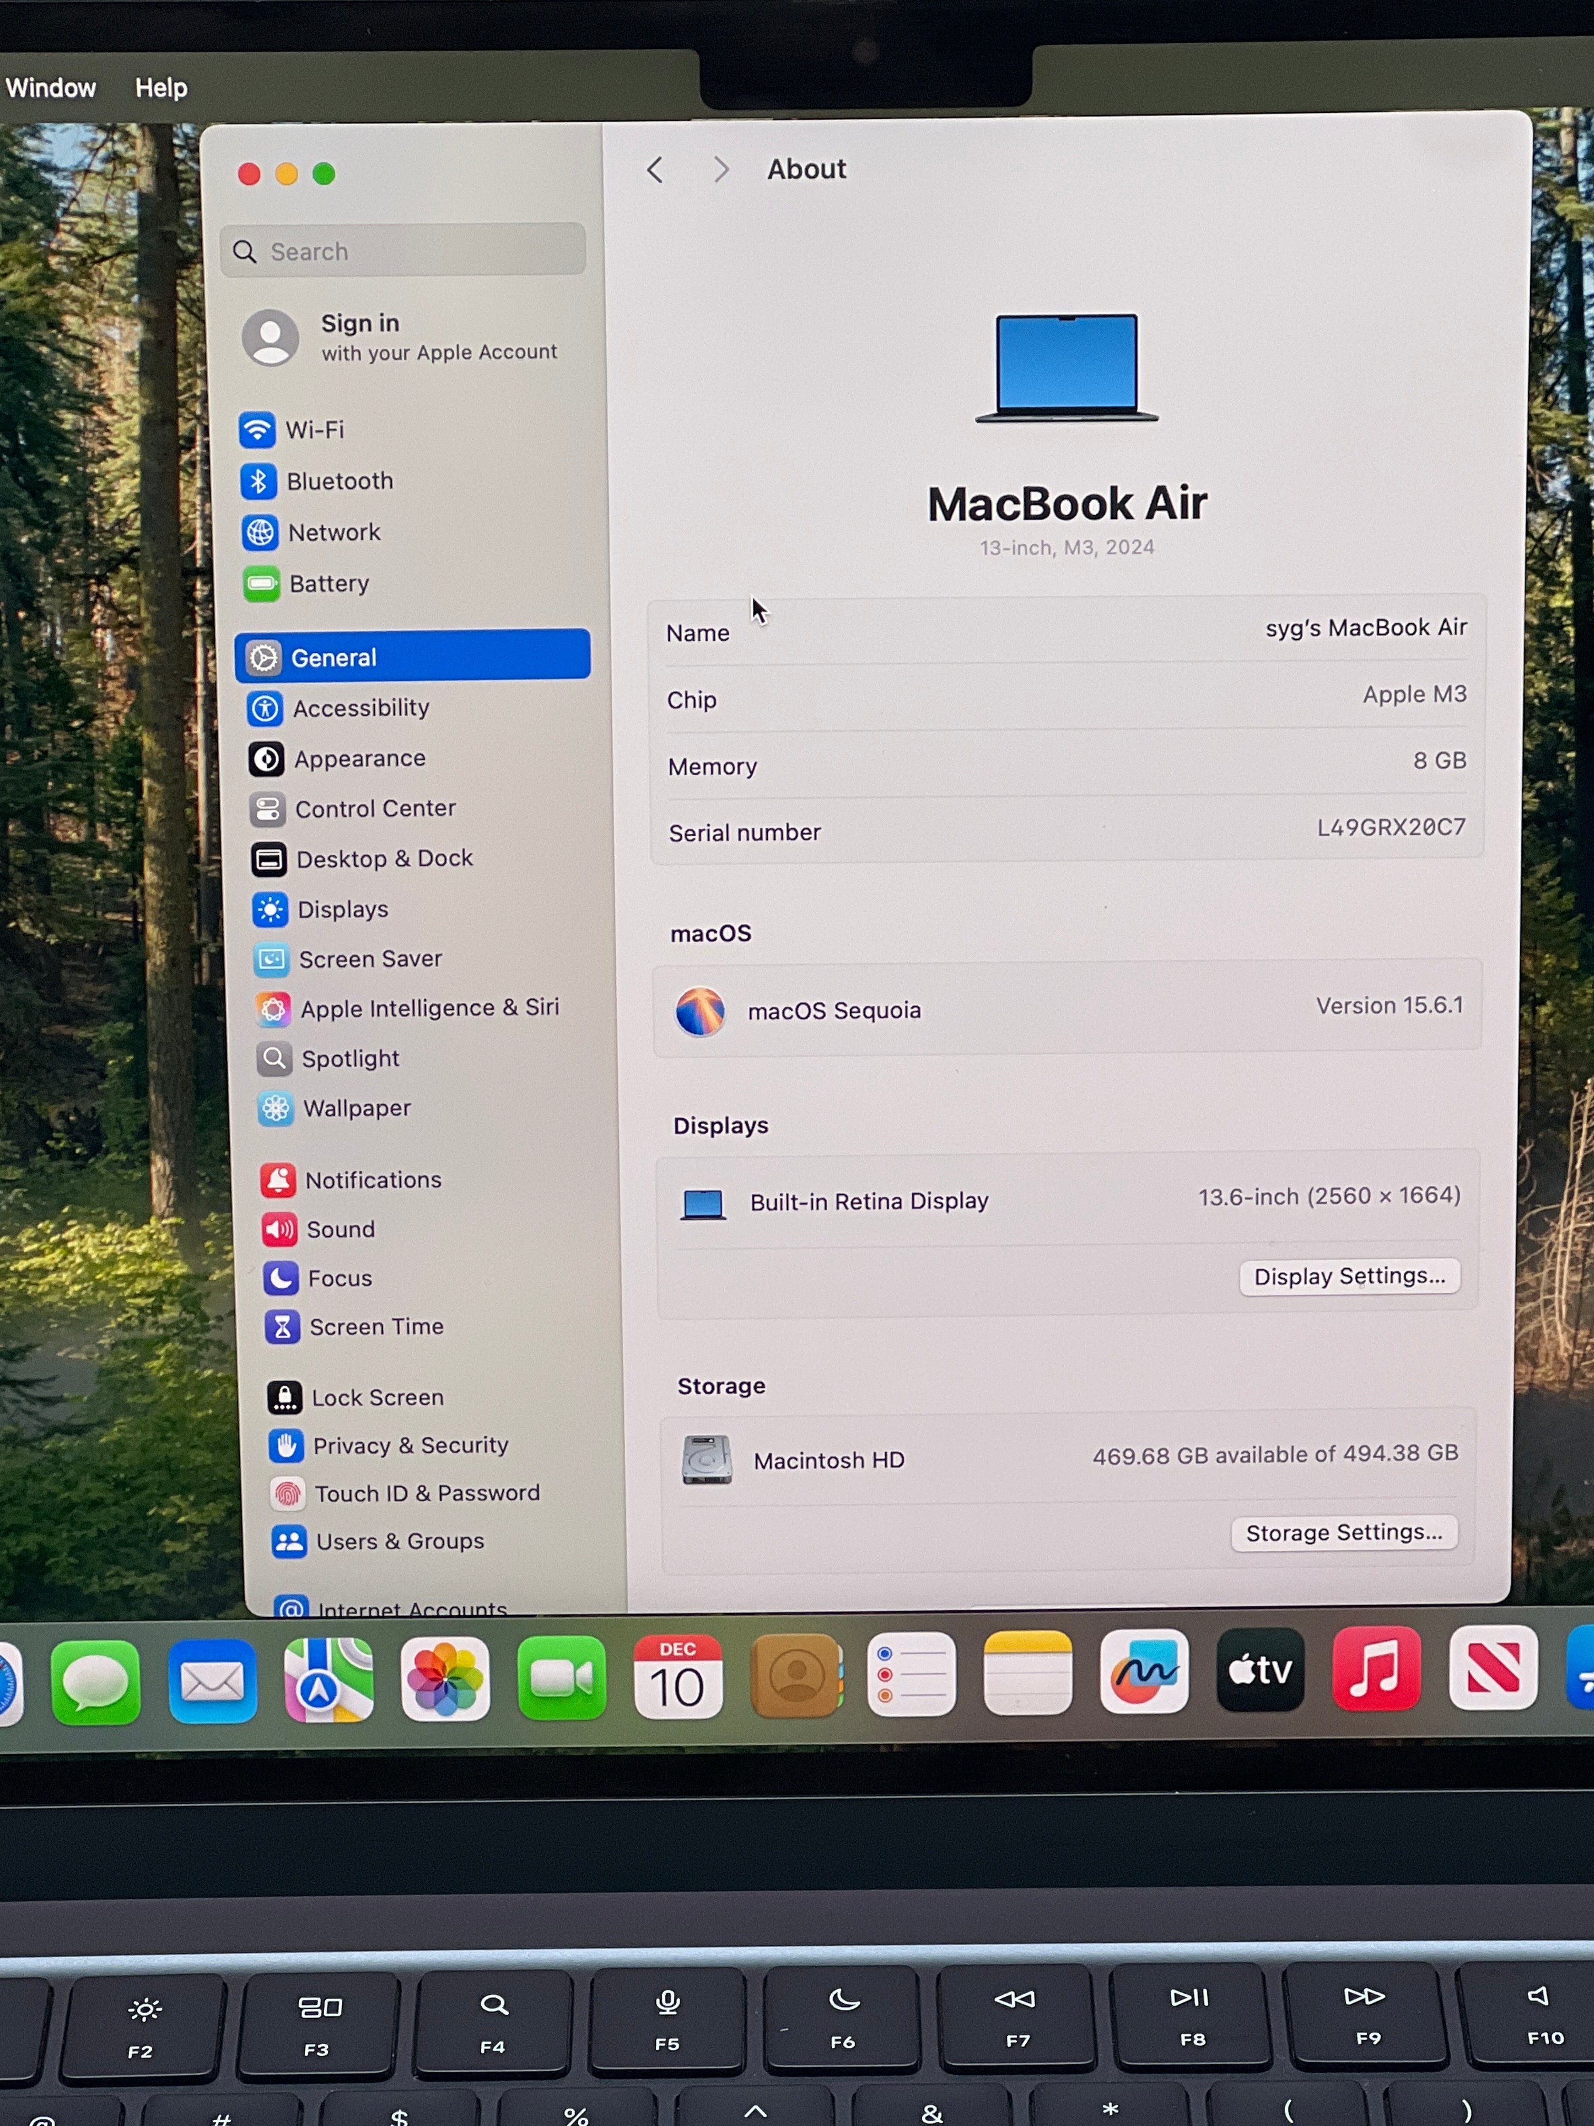
Task: Click the MacBook Air laptop image
Action: tap(1066, 368)
